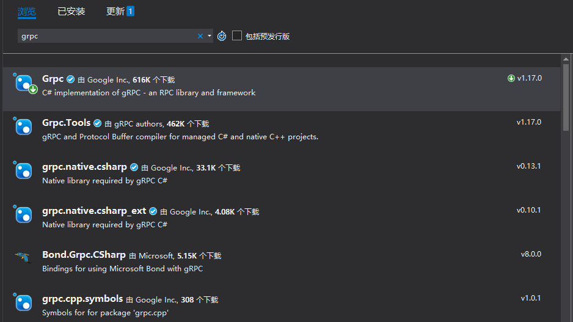This screenshot has width=573, height=322.
Task: Click the description 'C# implementation of gRPC'
Action: 148,93
